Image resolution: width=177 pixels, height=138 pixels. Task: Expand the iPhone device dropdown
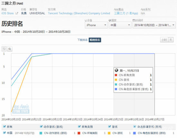point(96,25)
